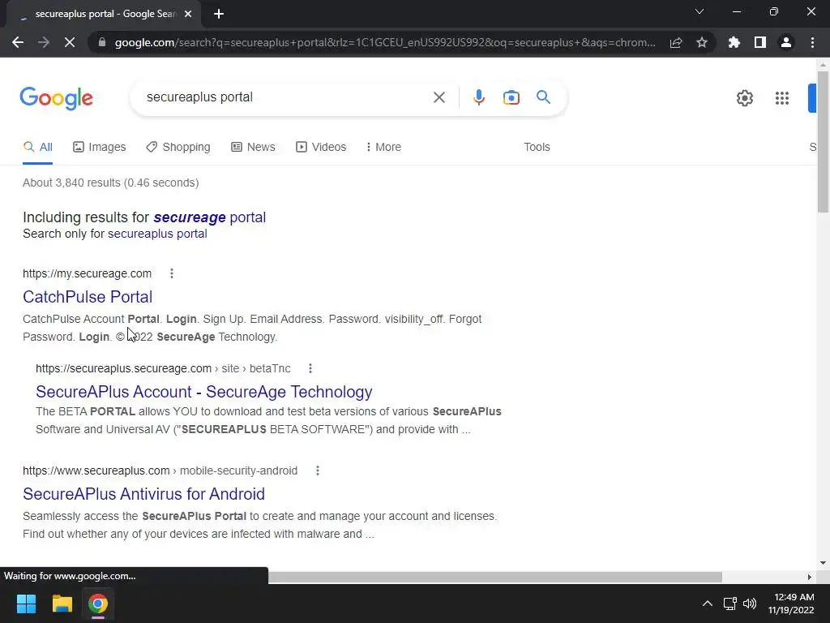
Task: Toggle the Chrome side panel icon
Action: (760, 42)
